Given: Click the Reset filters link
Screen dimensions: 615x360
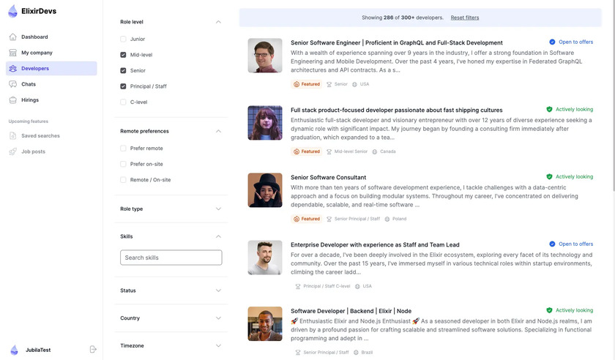Looking at the screenshot, I should [465, 18].
